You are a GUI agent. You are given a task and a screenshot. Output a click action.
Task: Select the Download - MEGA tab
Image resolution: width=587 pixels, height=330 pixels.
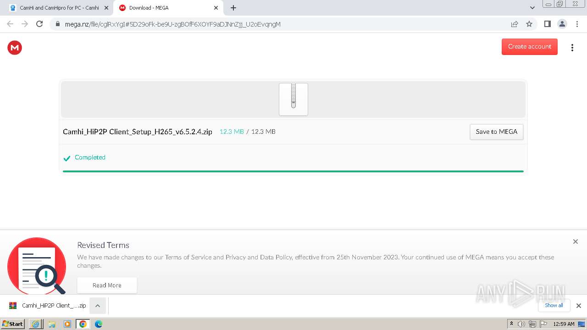[x=168, y=8]
